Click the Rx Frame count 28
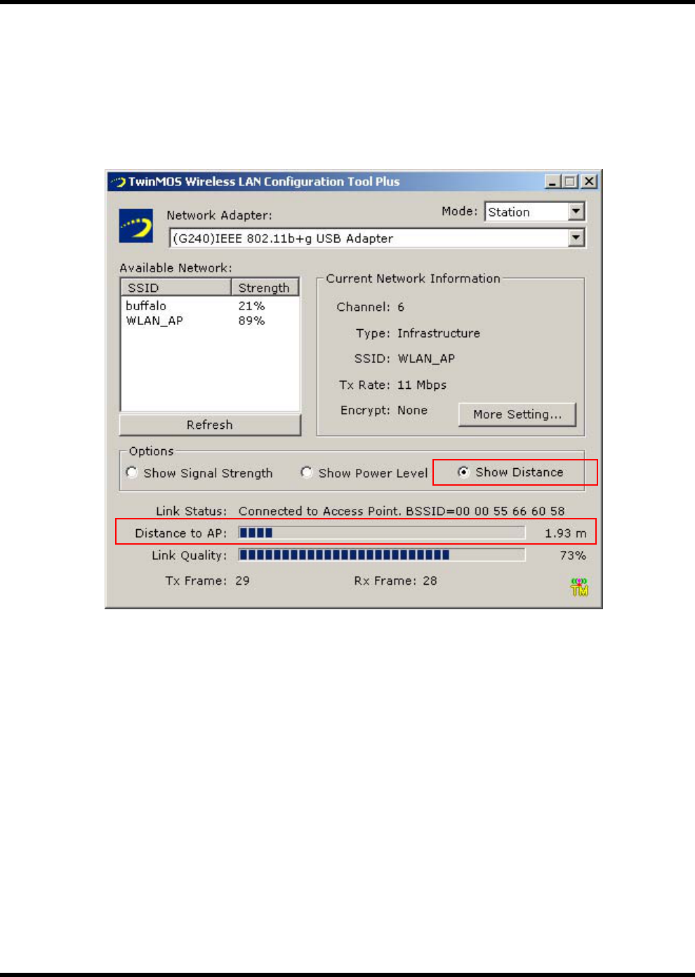The height and width of the screenshot is (977, 695). tap(430, 581)
